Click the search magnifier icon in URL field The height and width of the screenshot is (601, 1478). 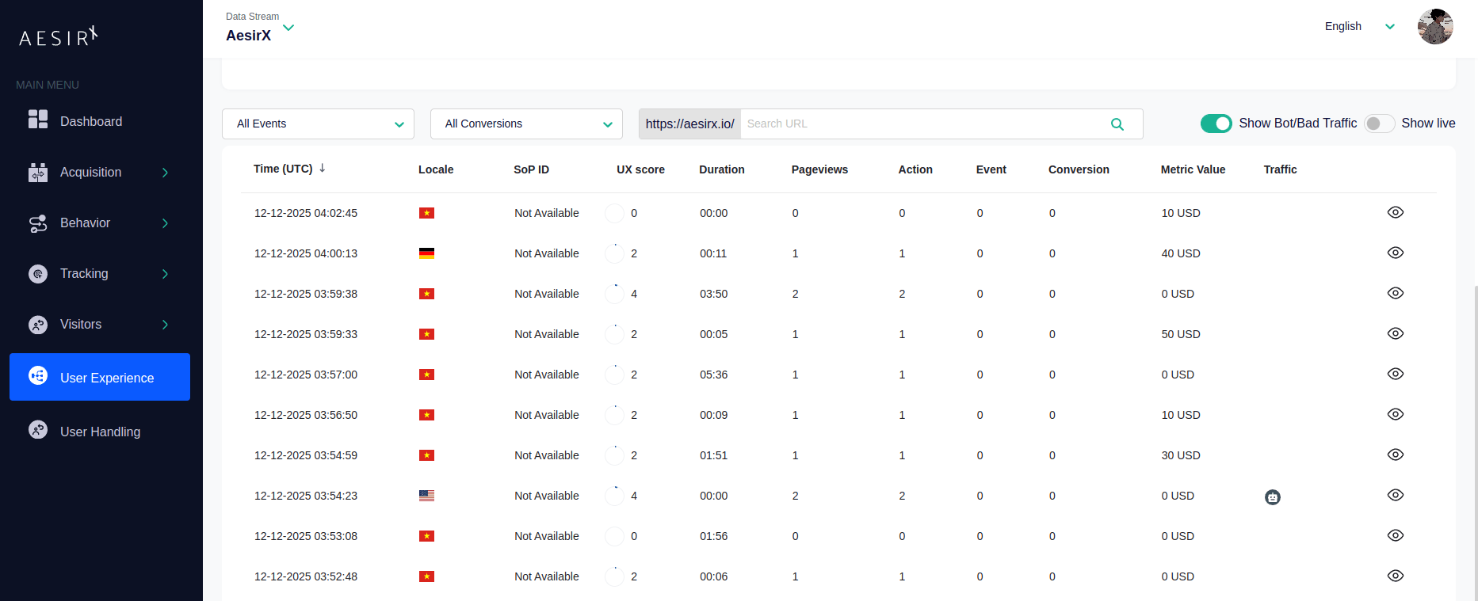point(1117,124)
